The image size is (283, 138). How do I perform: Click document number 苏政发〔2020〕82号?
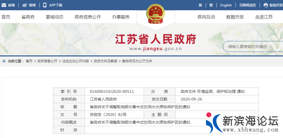(108, 115)
